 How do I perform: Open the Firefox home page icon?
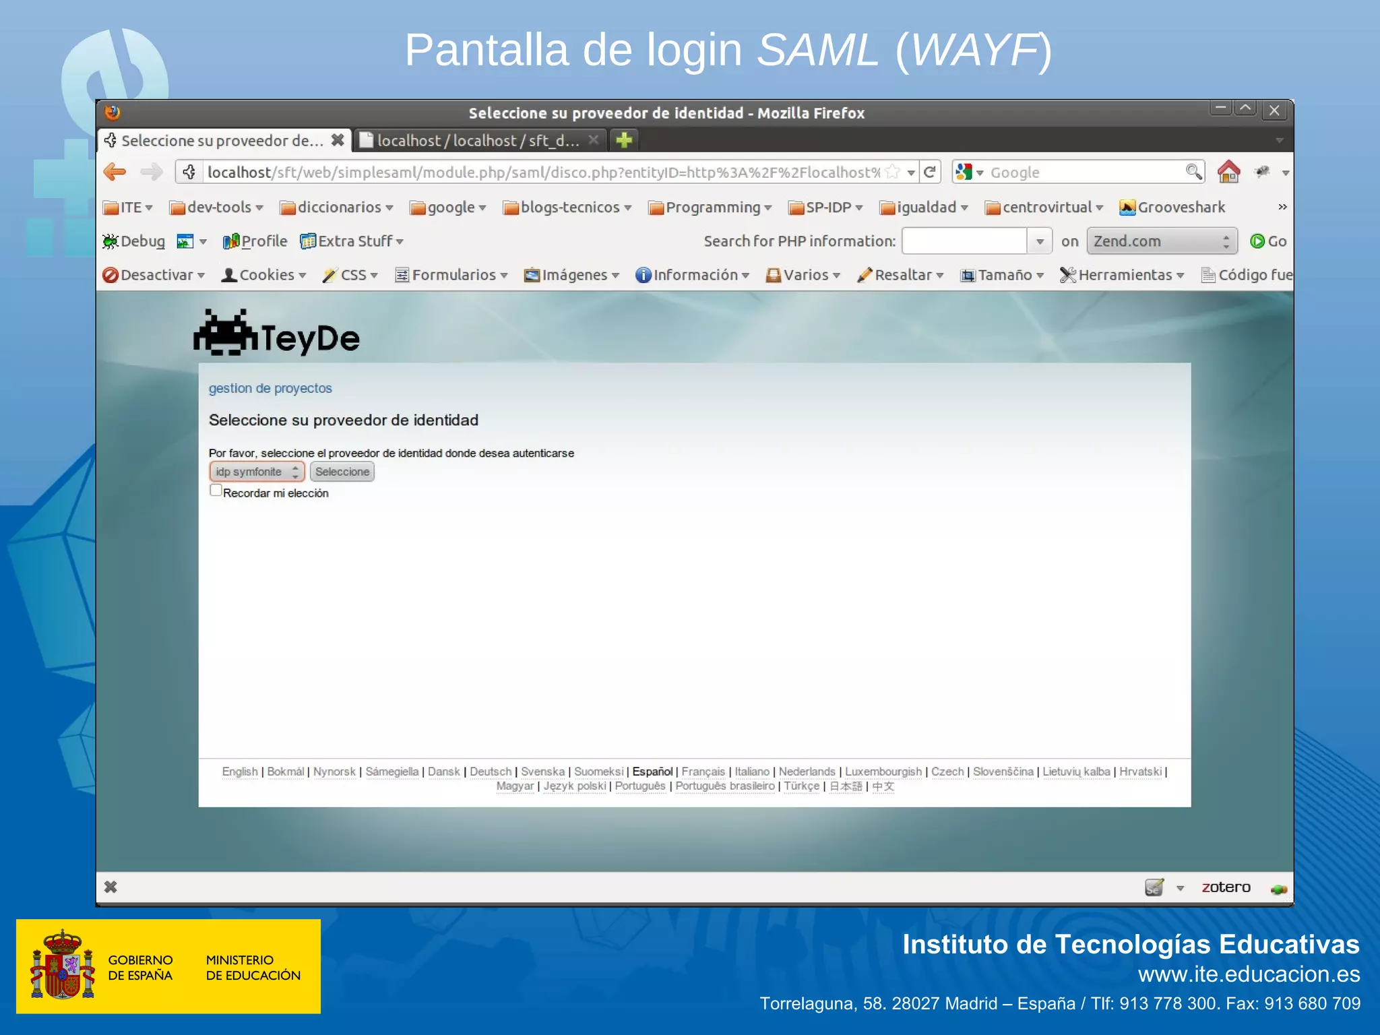point(1228,172)
